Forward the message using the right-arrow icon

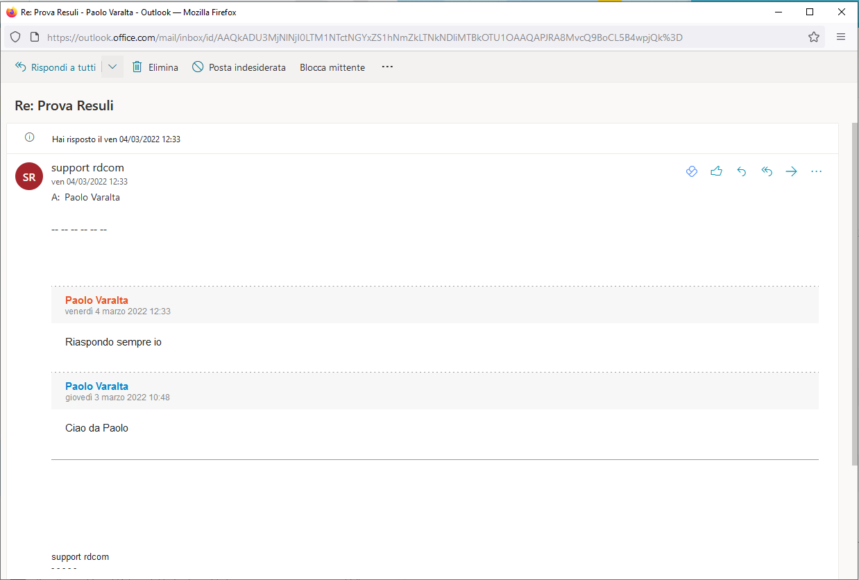pyautogui.click(x=791, y=171)
